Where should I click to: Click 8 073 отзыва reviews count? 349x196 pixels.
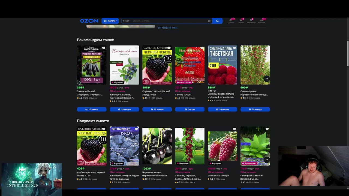(x=189, y=98)
